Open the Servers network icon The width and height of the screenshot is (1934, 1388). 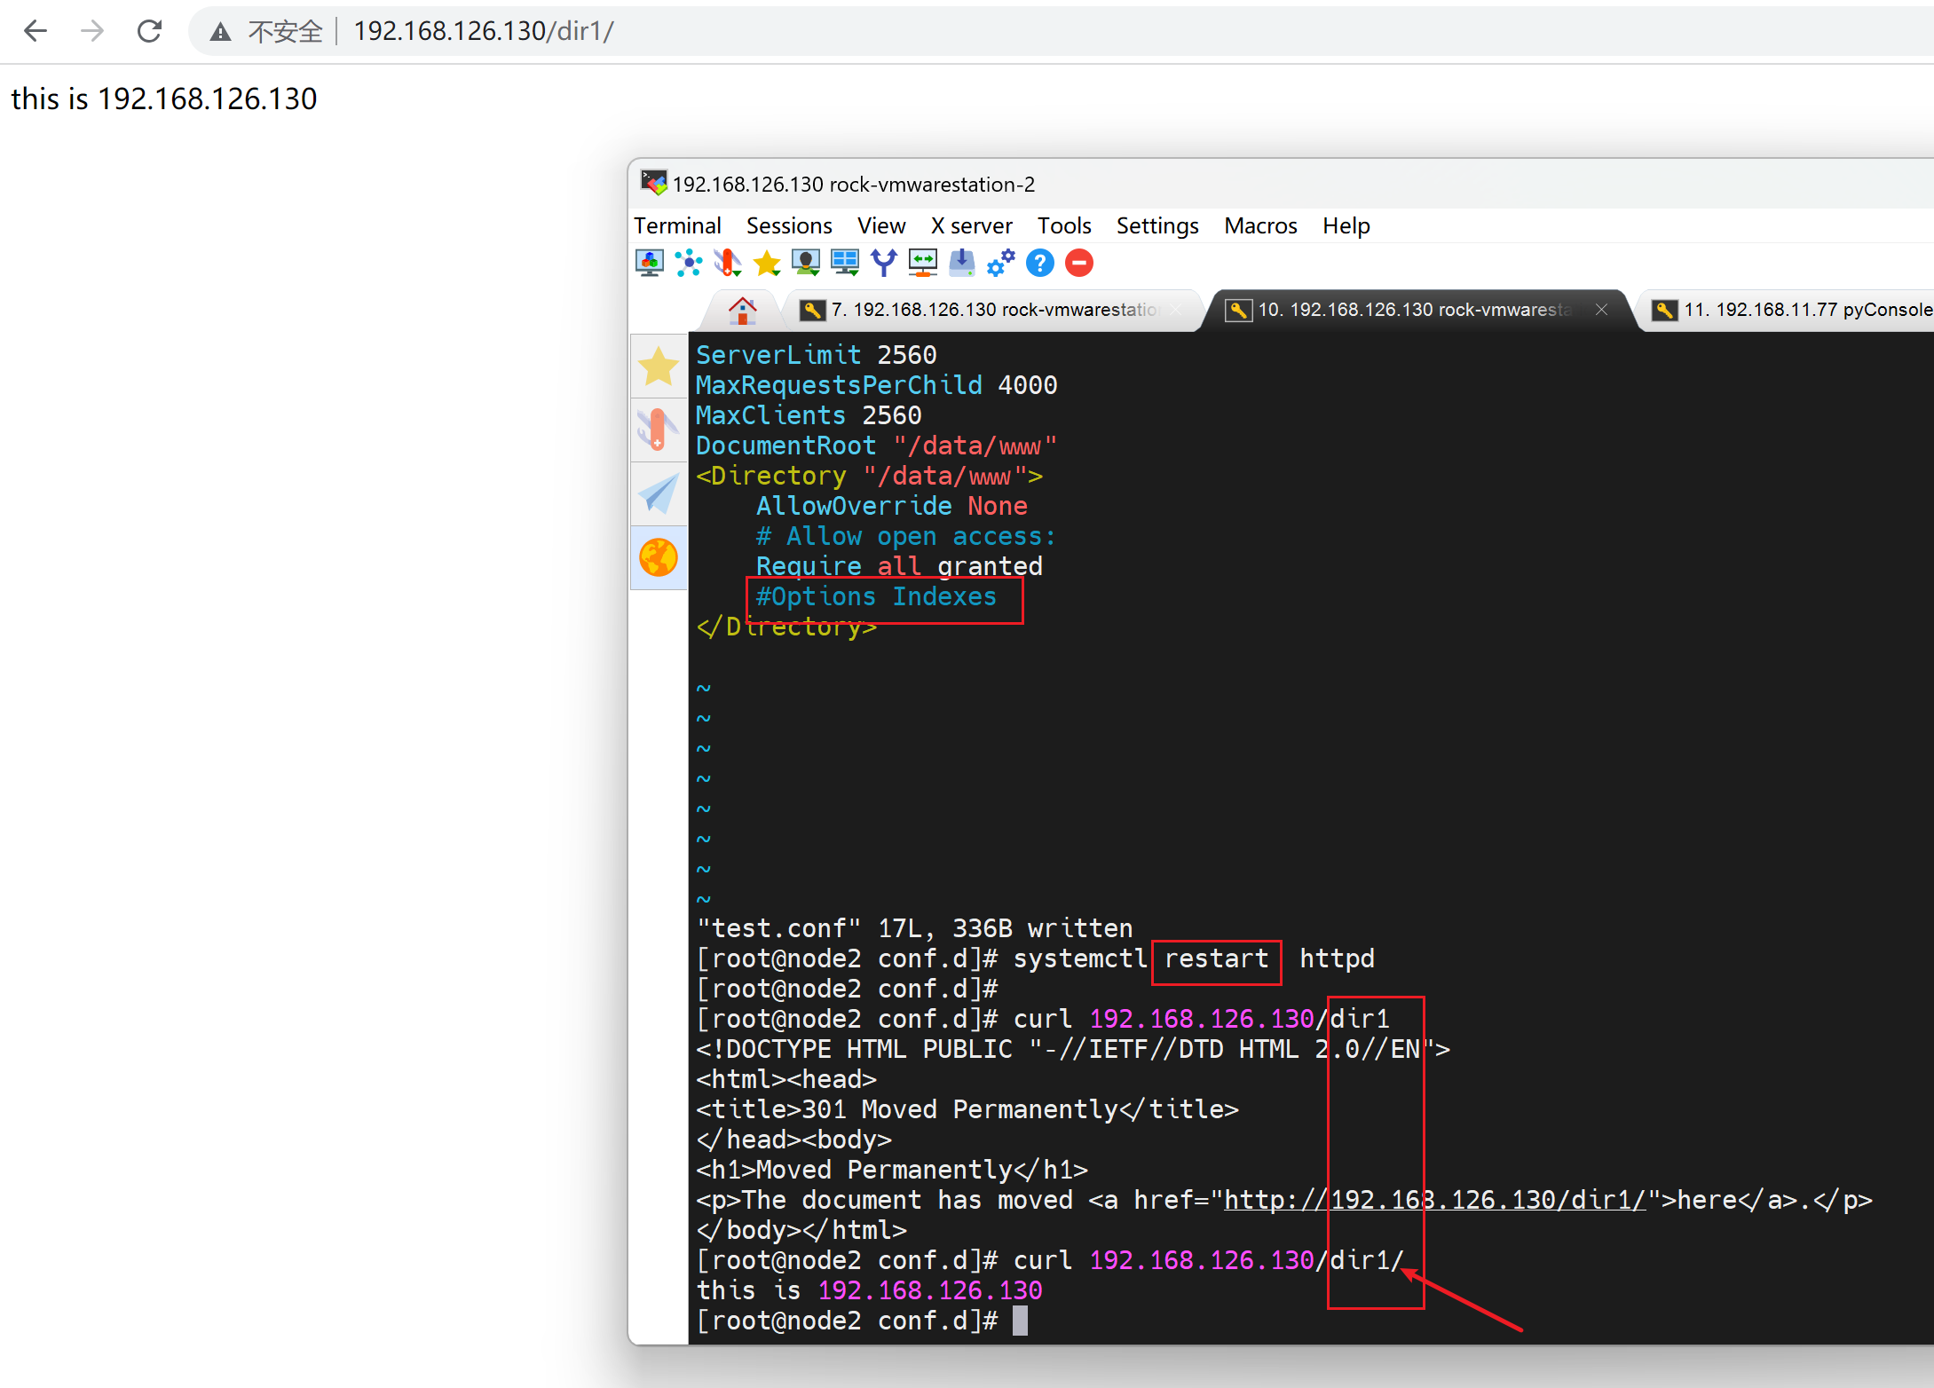pos(689,264)
